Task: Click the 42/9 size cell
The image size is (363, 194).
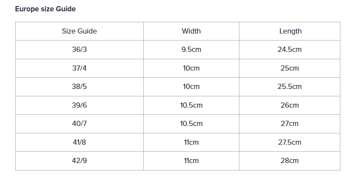Action: (79, 161)
